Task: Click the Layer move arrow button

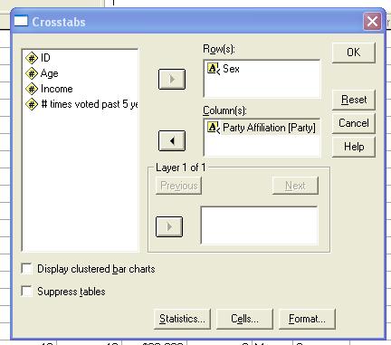Action: click(169, 226)
